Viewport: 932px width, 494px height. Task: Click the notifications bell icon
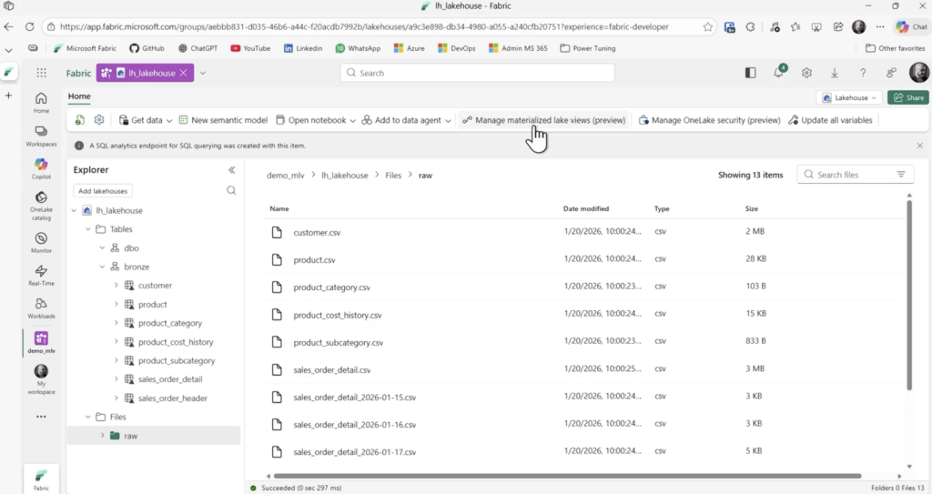point(780,73)
